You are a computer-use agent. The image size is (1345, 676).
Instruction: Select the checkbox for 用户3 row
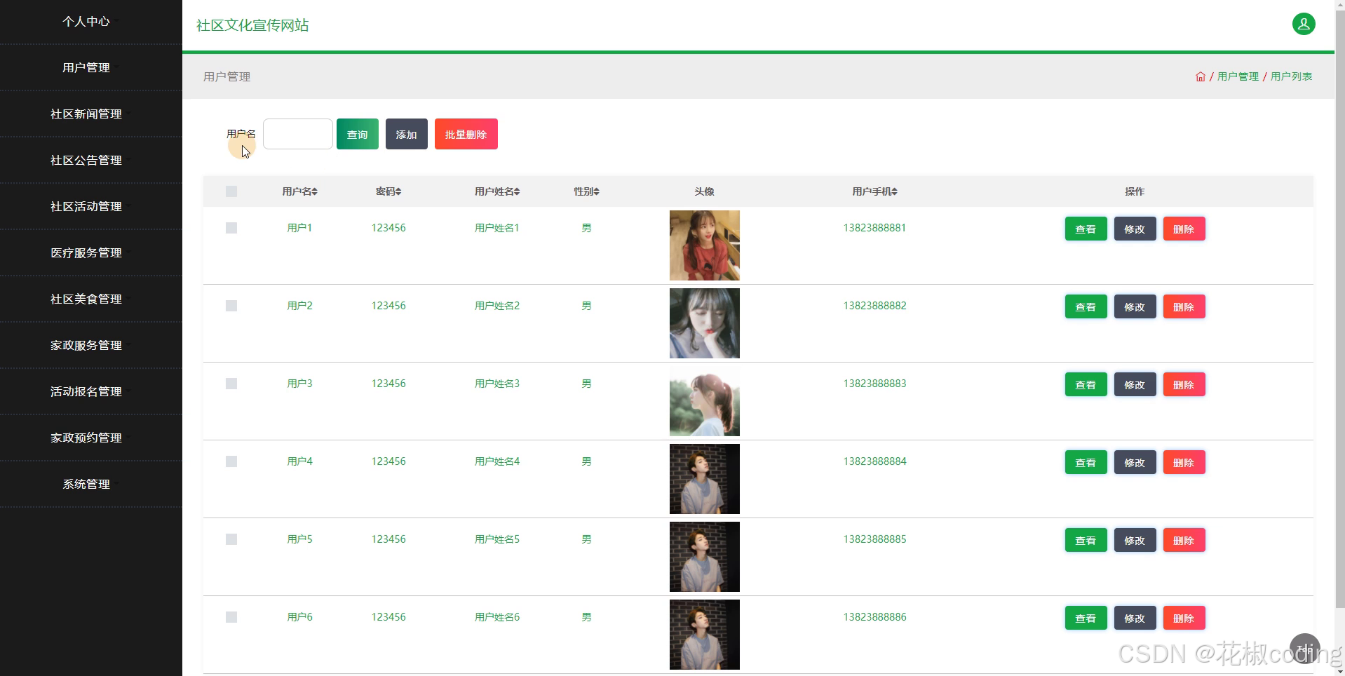coord(231,384)
